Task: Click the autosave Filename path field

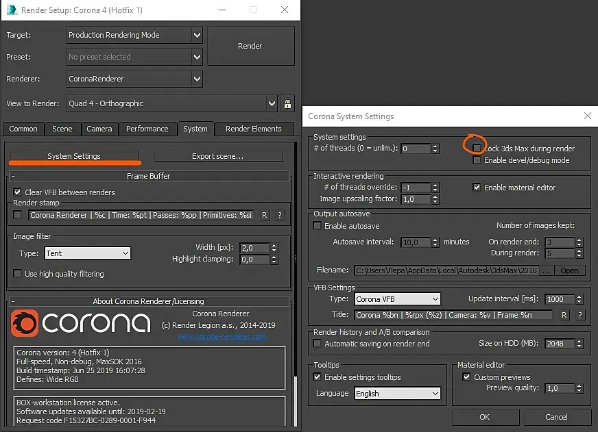Action: (446, 270)
